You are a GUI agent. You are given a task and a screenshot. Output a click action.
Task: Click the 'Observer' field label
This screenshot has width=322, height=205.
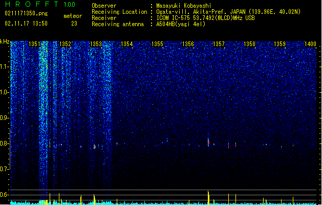[x=104, y=6]
